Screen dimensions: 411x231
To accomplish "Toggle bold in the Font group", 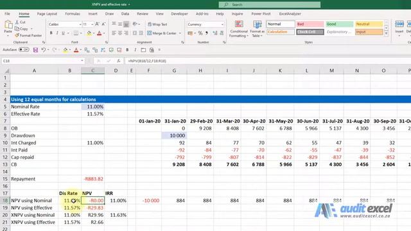I will click(x=51, y=33).
